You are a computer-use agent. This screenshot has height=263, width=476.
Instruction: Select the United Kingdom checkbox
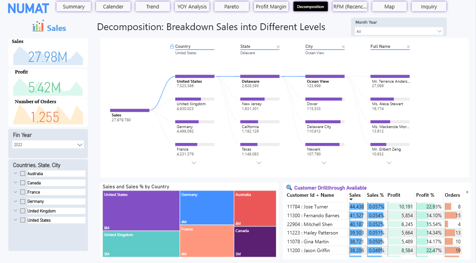(22, 211)
